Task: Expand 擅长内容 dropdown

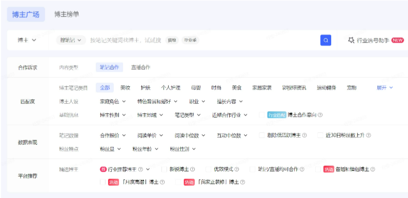Action: pos(230,102)
